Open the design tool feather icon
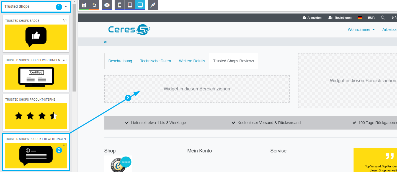The height and width of the screenshot is (172, 397). click(x=153, y=5)
